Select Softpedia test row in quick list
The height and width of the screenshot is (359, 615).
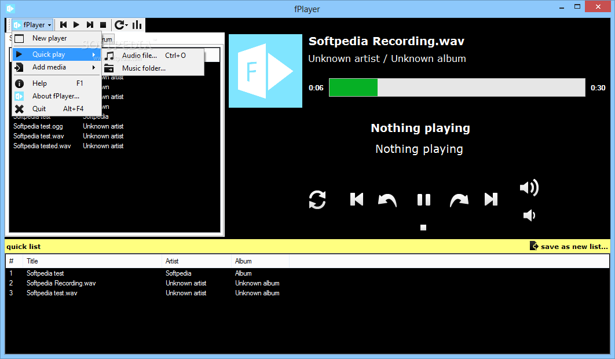click(x=307, y=273)
